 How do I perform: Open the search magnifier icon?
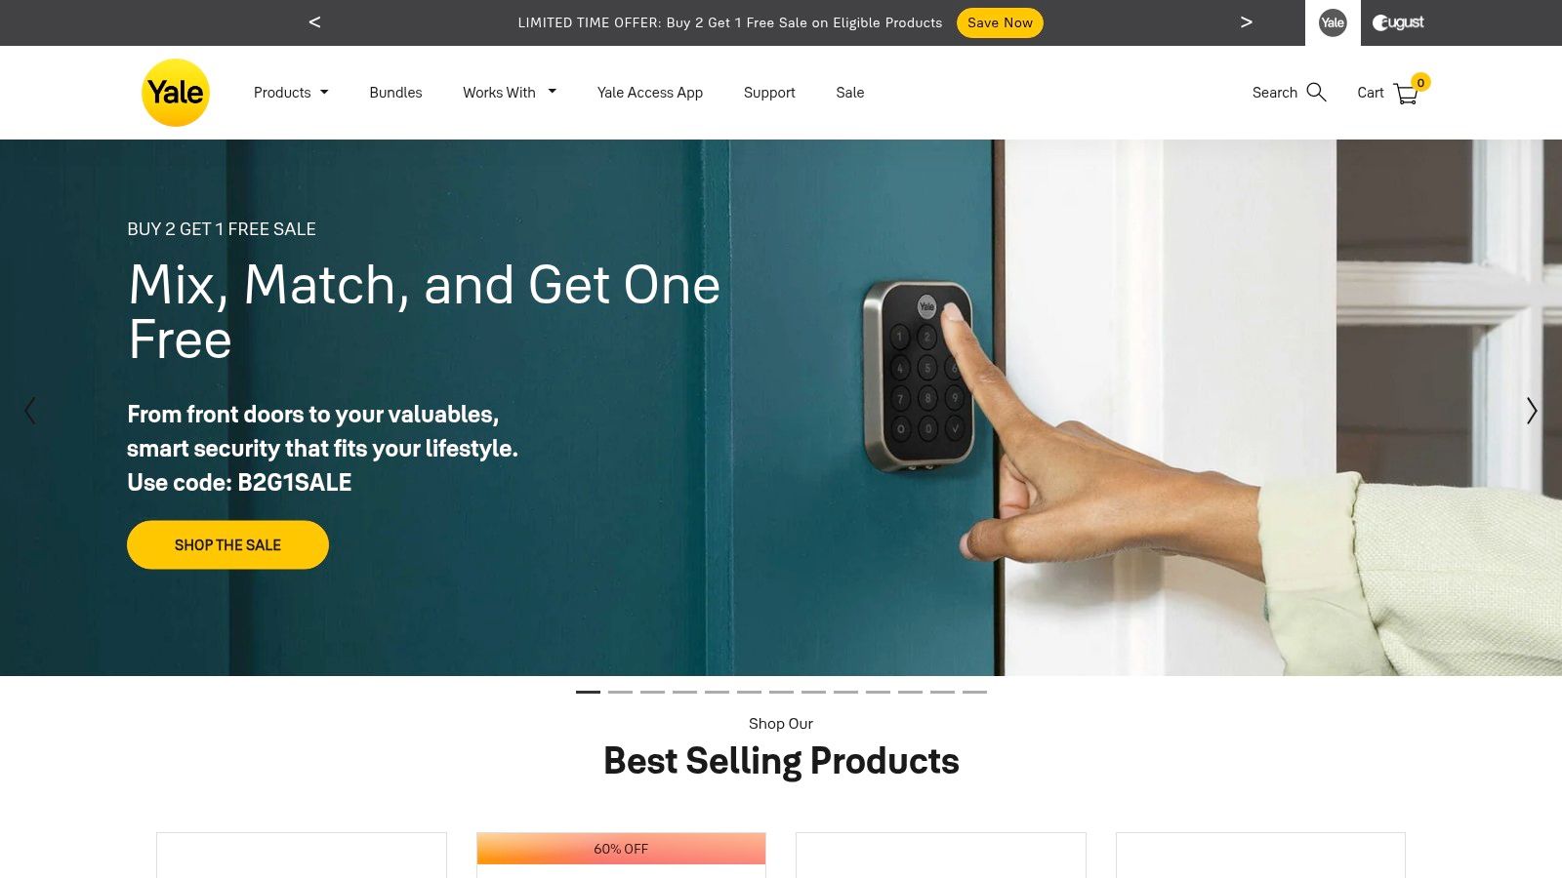1316,92
